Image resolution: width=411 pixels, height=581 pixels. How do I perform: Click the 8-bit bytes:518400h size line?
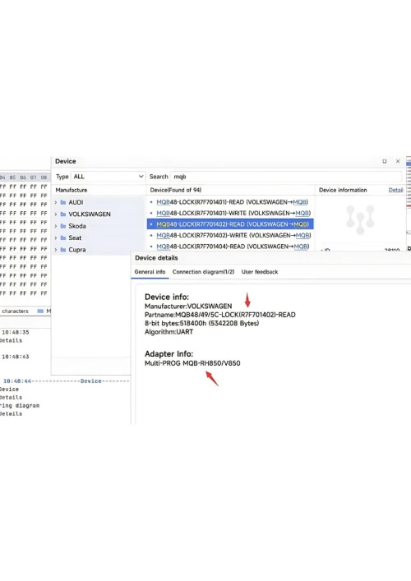click(x=202, y=324)
